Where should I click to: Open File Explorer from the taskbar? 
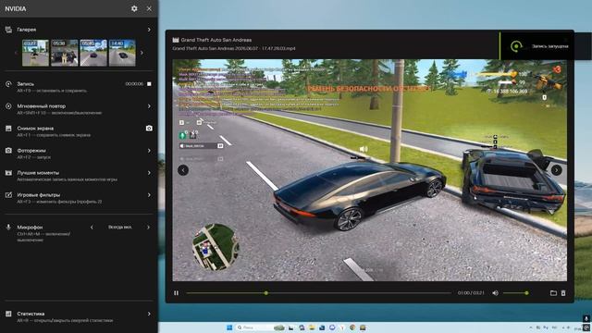(x=312, y=327)
